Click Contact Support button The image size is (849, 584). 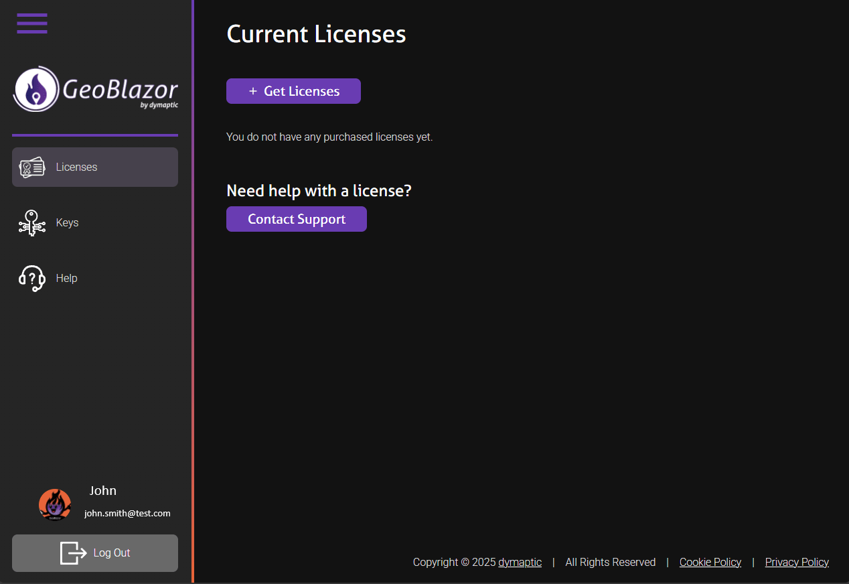click(297, 219)
